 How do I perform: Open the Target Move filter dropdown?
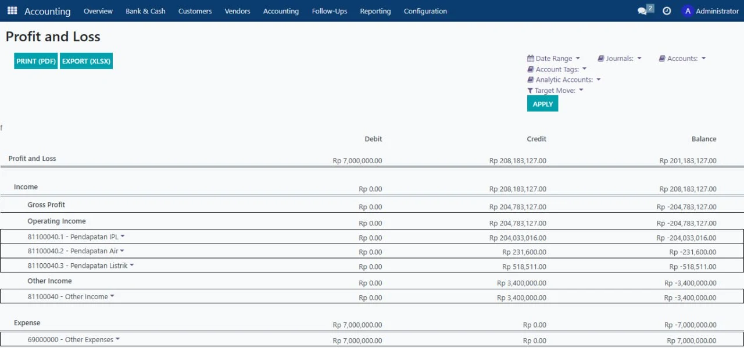coord(555,91)
